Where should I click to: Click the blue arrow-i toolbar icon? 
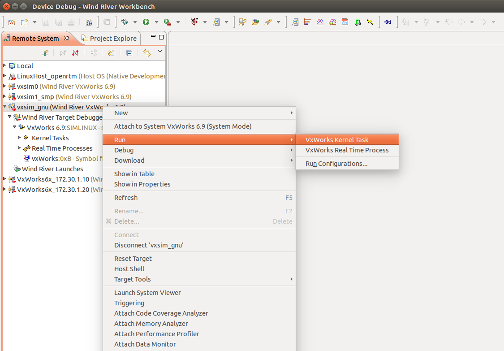[x=388, y=22]
